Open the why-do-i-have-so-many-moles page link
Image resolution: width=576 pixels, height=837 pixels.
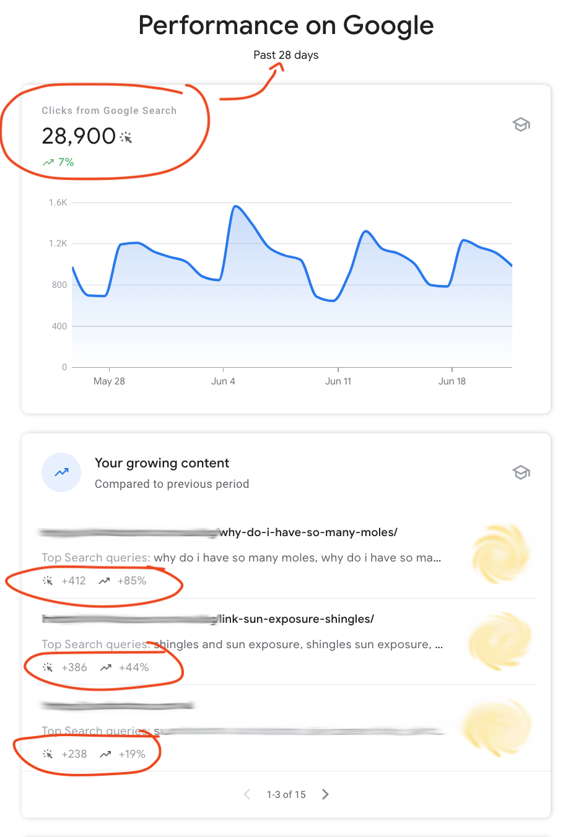309,532
